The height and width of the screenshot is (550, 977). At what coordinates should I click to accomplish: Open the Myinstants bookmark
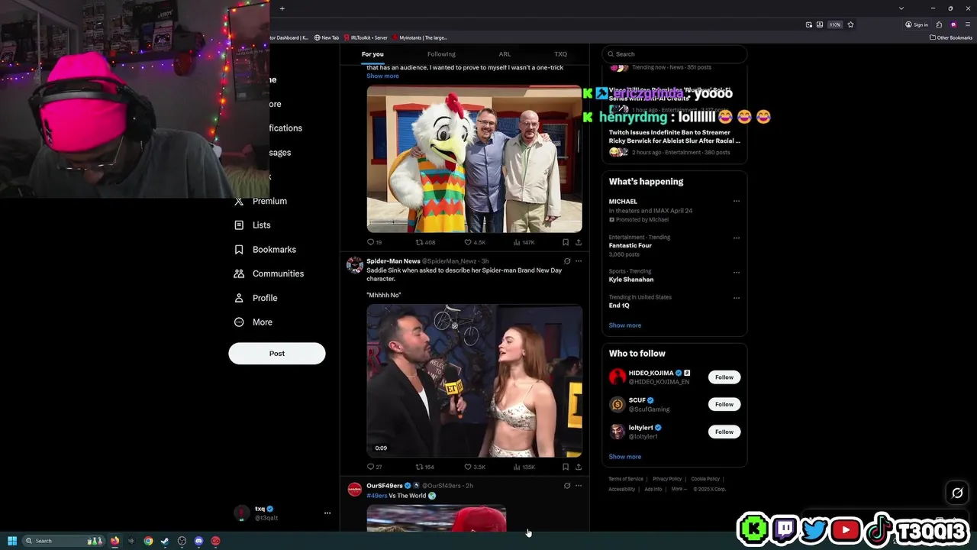pyautogui.click(x=419, y=37)
